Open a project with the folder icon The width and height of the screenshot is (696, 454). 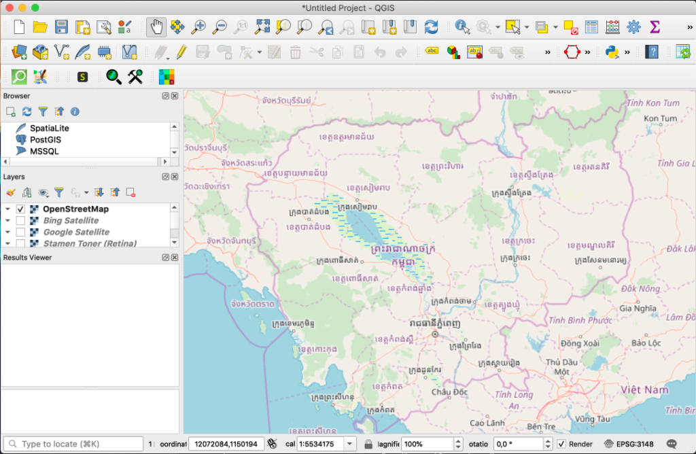[40, 27]
